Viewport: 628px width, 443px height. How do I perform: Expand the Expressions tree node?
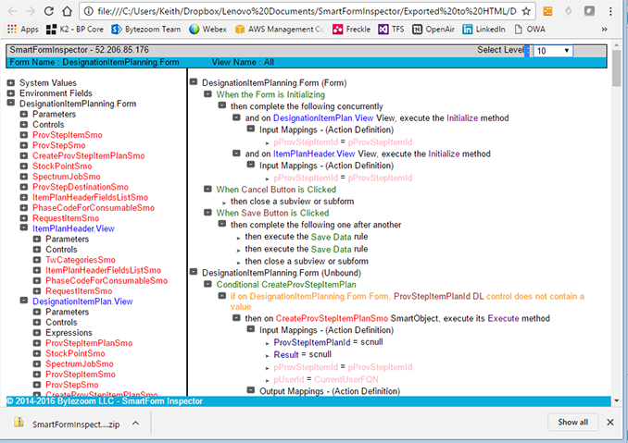37,332
